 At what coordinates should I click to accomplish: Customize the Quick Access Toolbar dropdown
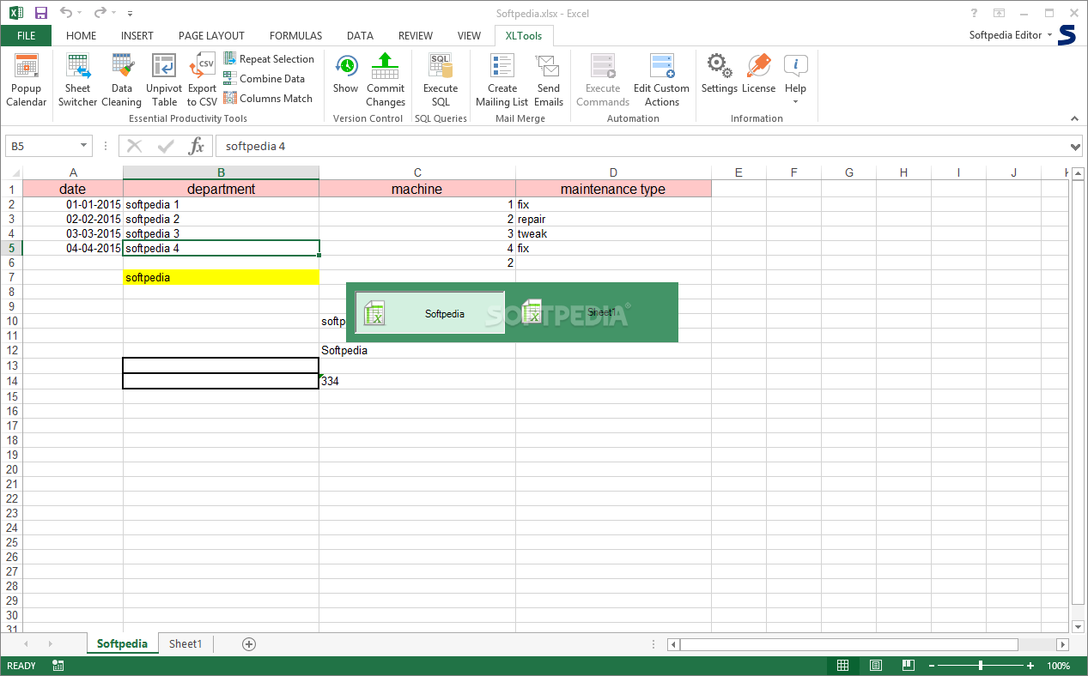[x=130, y=14]
